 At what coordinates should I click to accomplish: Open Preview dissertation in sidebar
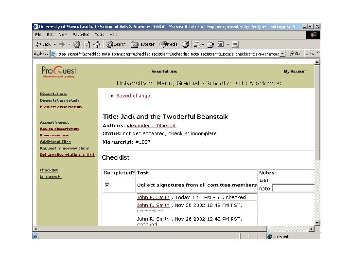coord(61,107)
